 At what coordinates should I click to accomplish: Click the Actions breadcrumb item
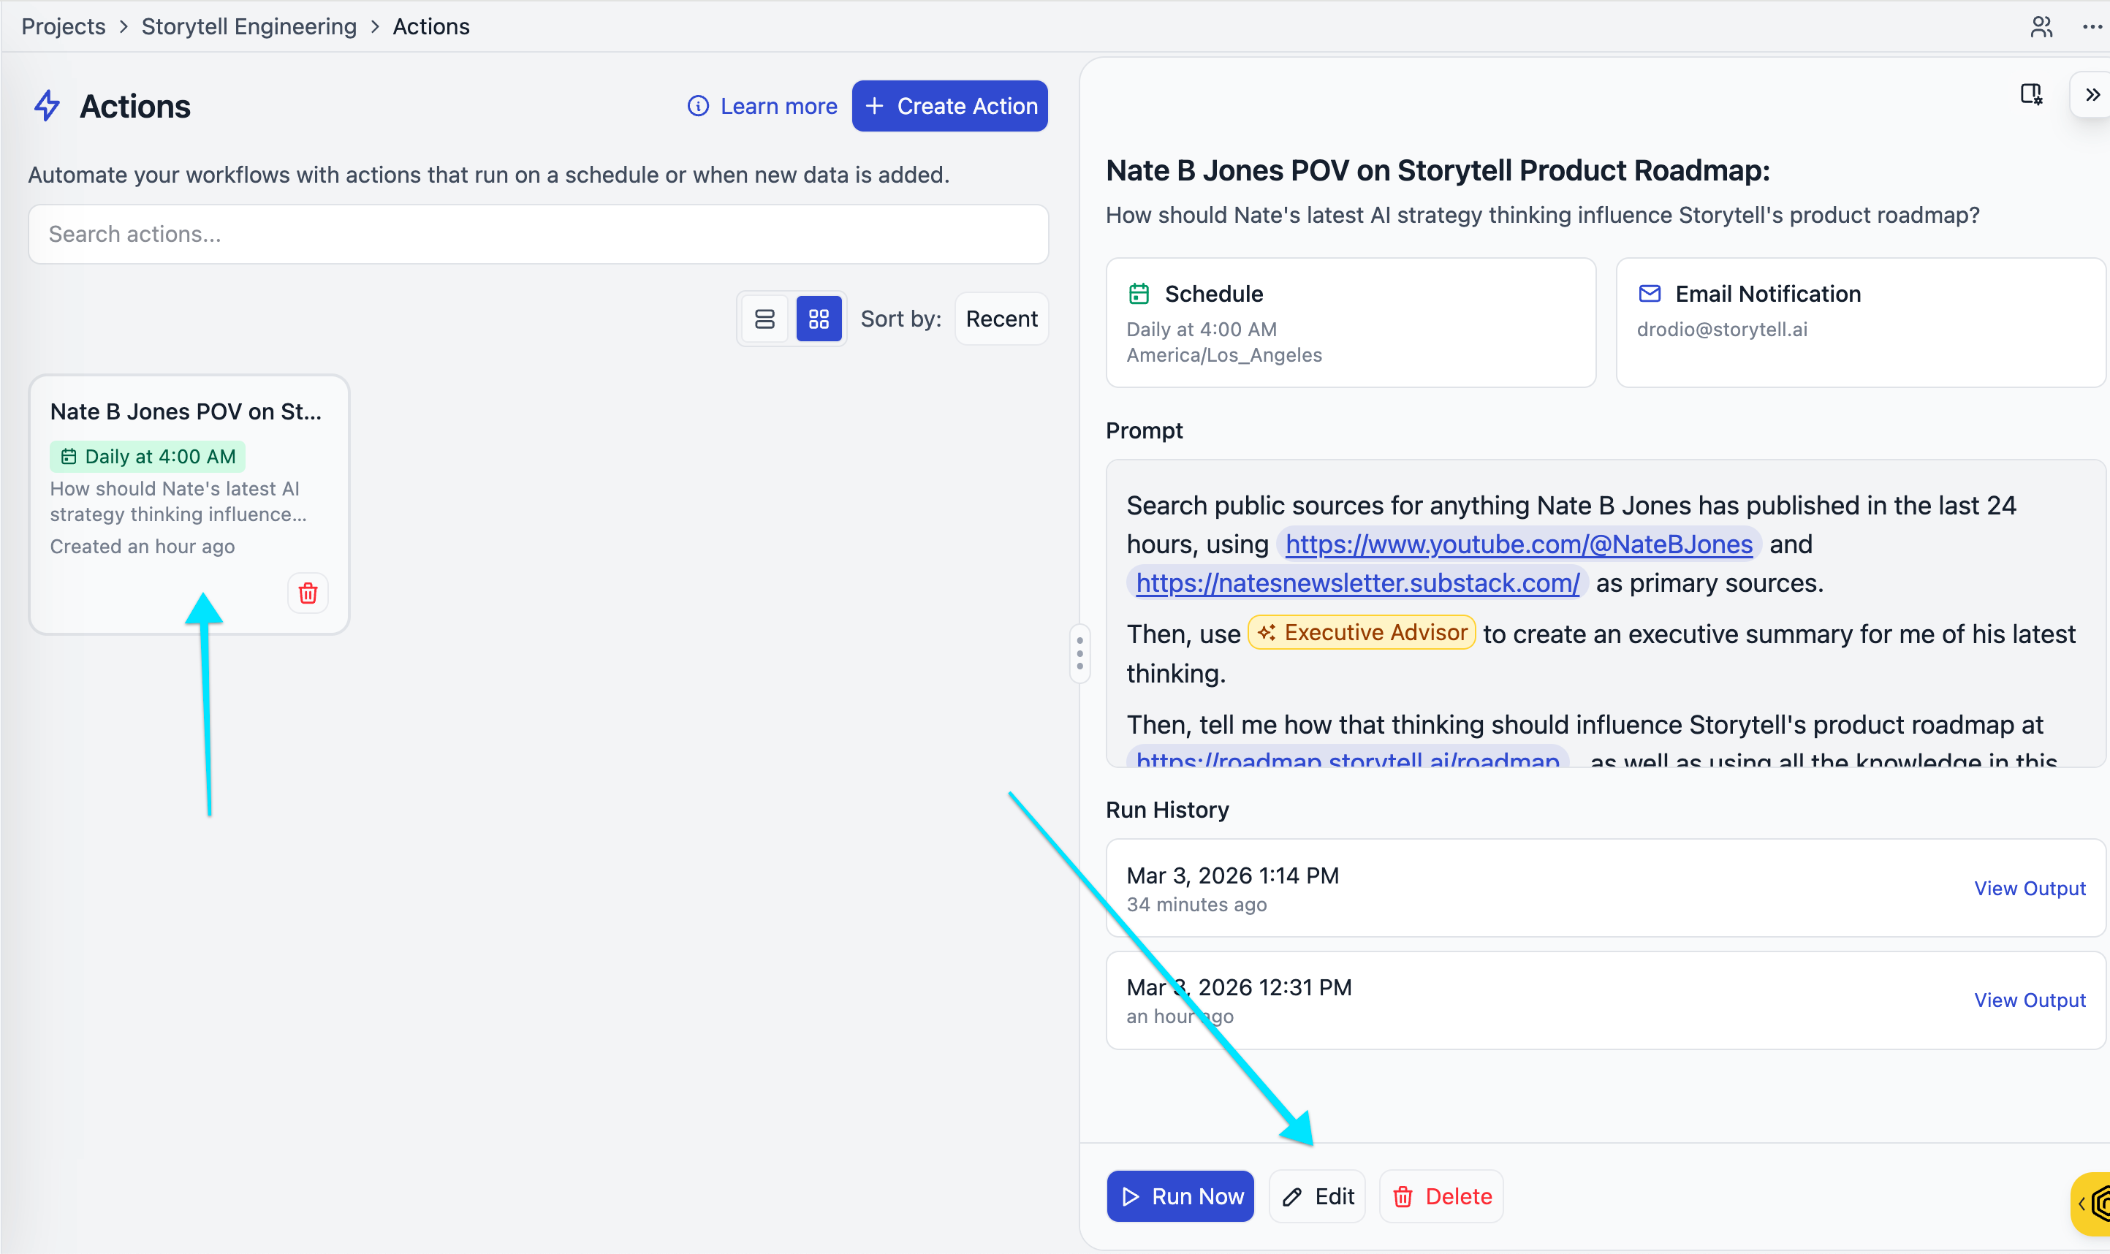tap(431, 26)
